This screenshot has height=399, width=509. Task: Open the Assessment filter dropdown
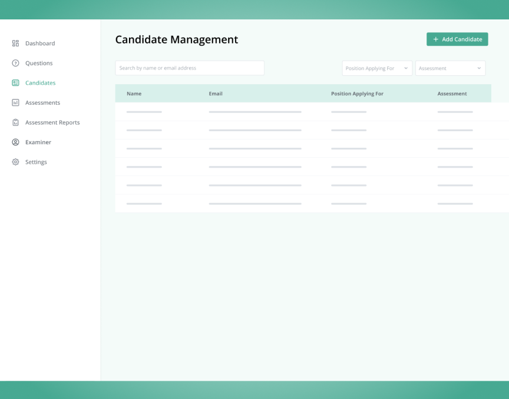click(x=450, y=68)
